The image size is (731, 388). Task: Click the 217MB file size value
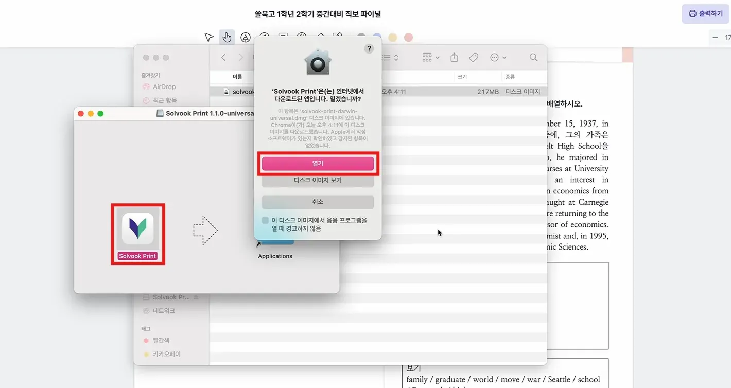coord(488,92)
